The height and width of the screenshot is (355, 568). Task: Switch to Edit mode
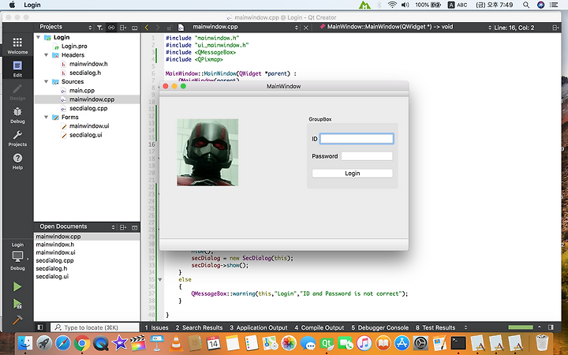click(x=17, y=69)
